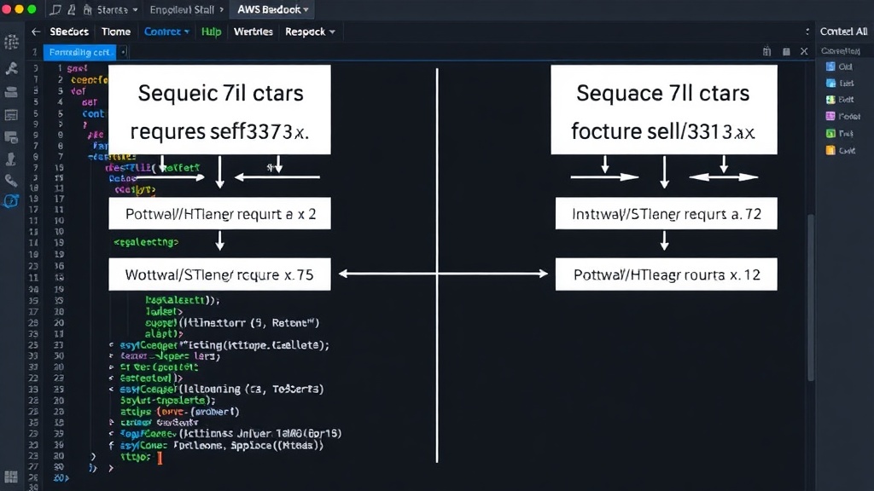Viewport: 874px width, 491px height.
Task: Select the Evlt item in right panel
Action: [x=840, y=100]
